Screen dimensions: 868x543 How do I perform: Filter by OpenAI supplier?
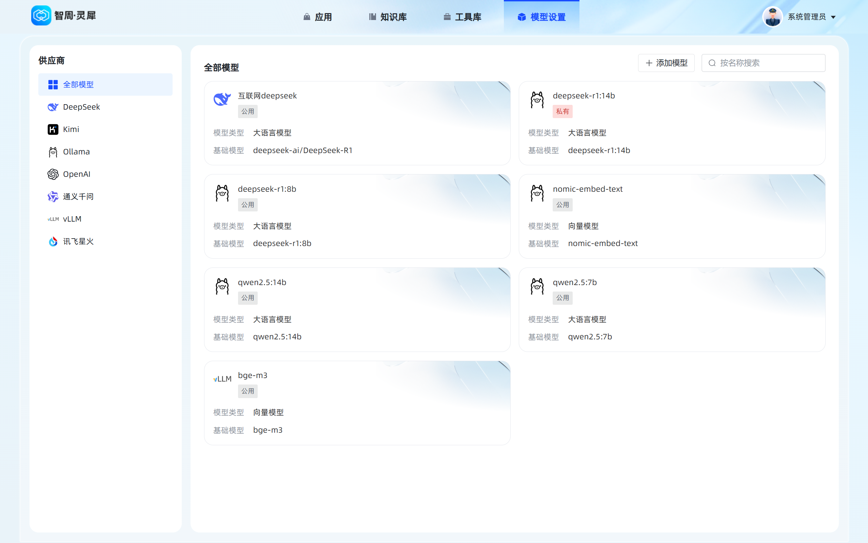(x=105, y=174)
